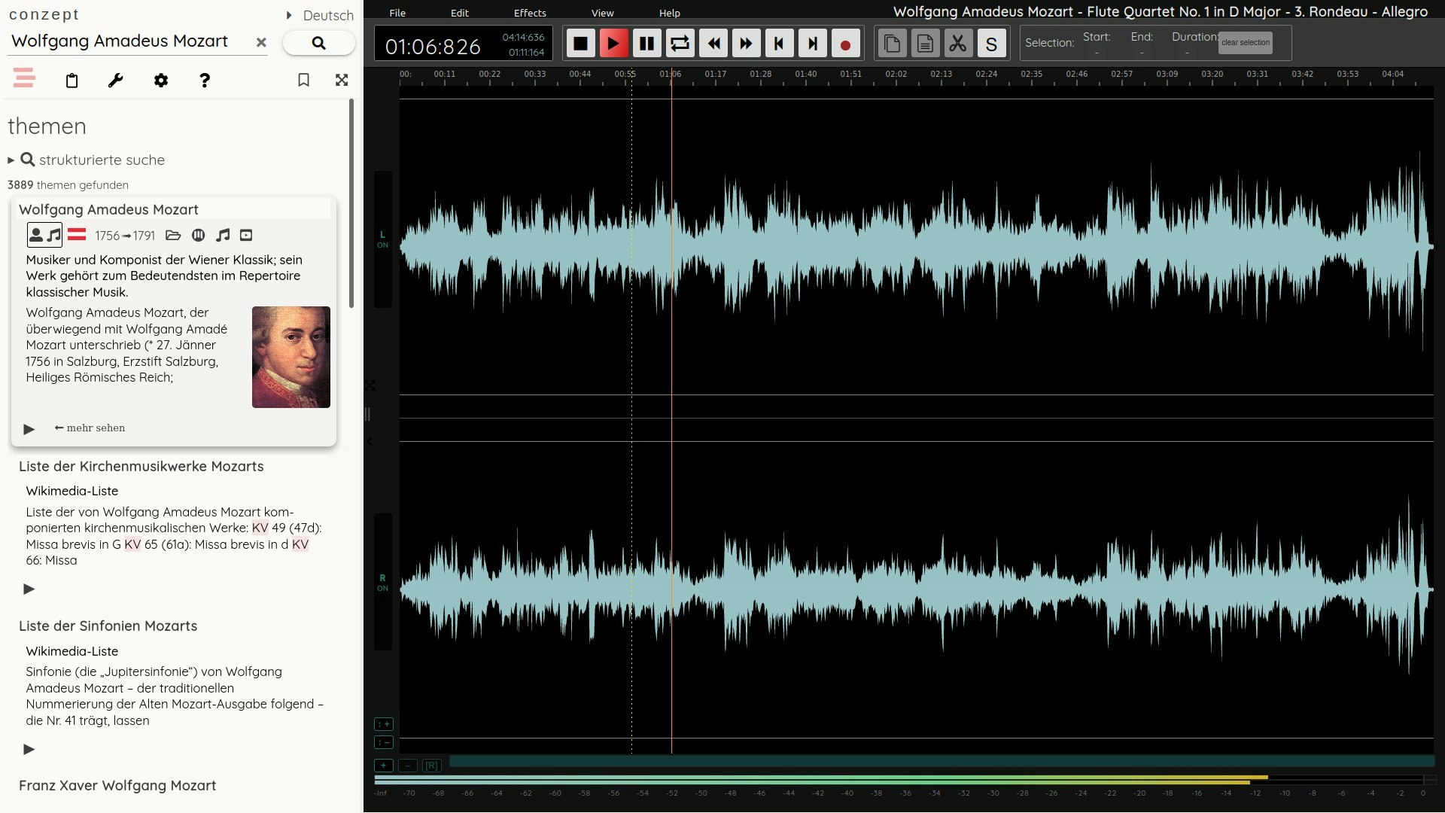Open the View menu
This screenshot has height=813, width=1445.
(603, 13)
